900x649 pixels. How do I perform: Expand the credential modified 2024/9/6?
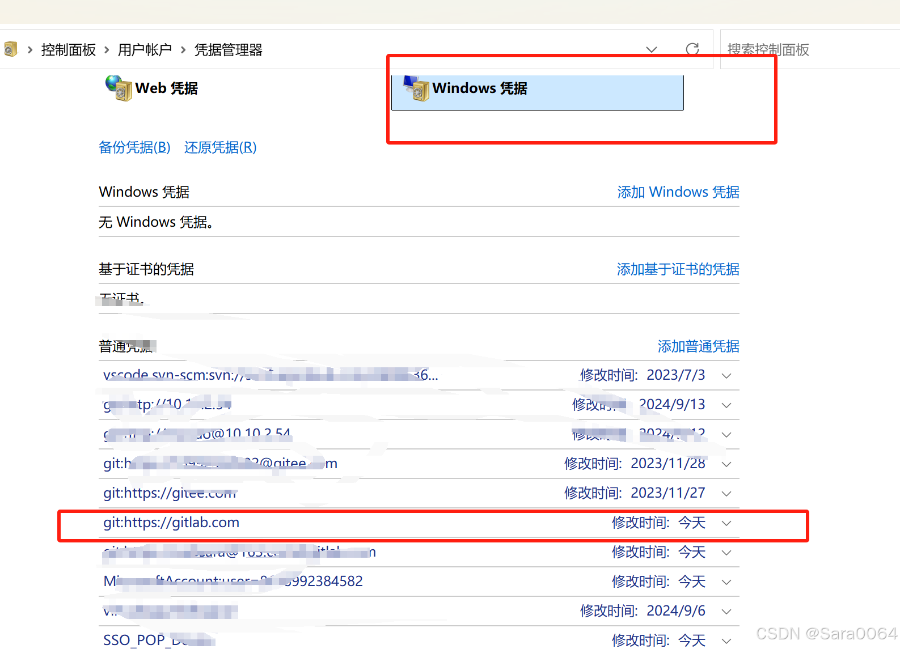coord(726,612)
